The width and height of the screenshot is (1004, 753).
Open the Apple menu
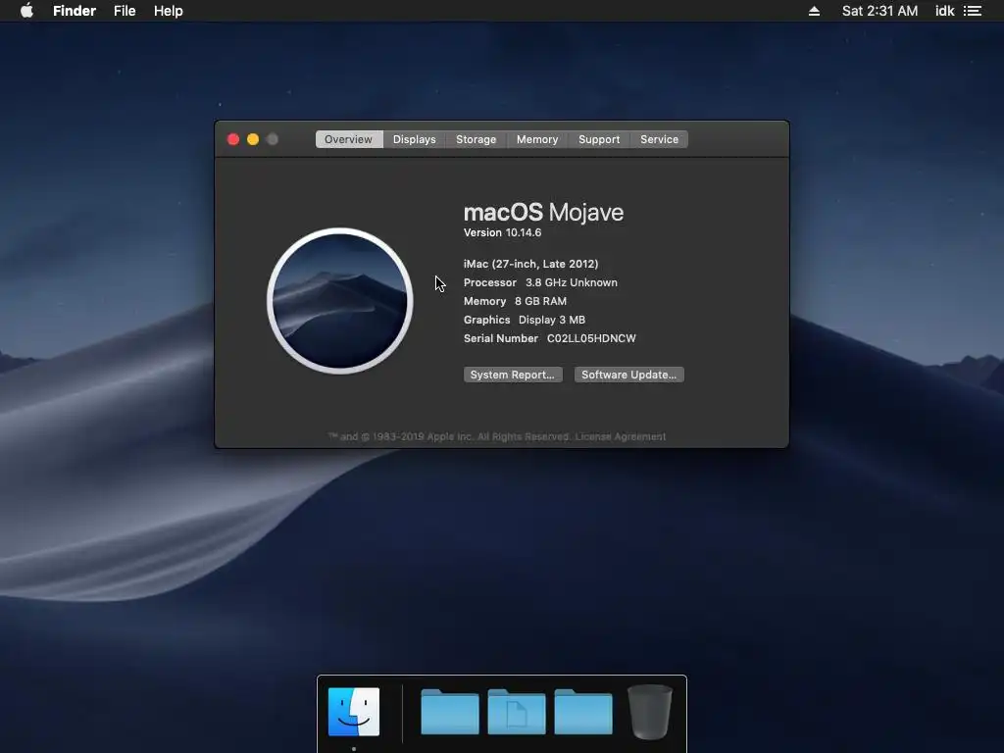(x=26, y=11)
